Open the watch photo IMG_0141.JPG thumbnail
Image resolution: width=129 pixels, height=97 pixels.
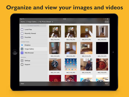tap(55, 64)
